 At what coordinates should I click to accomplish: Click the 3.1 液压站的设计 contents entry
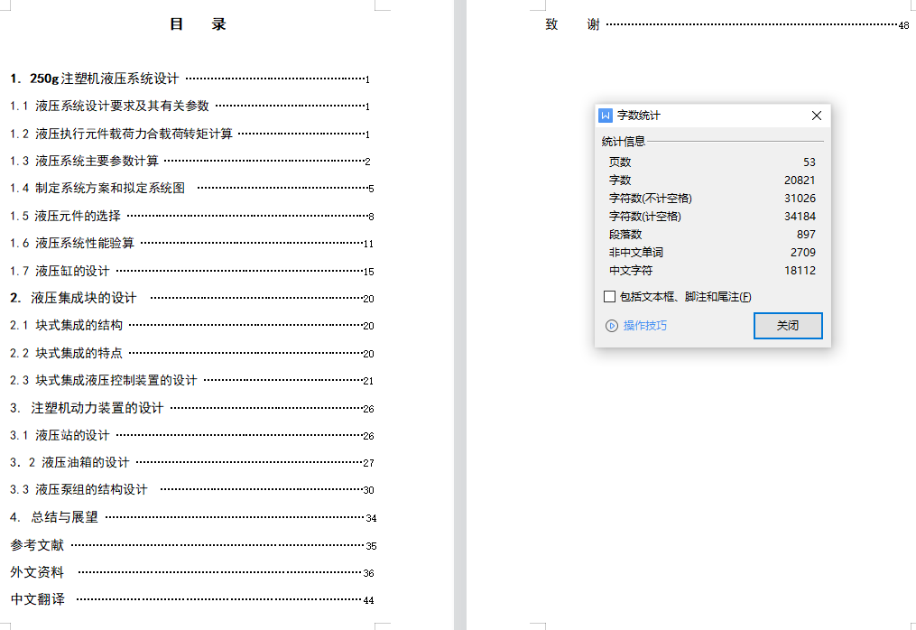click(60, 436)
